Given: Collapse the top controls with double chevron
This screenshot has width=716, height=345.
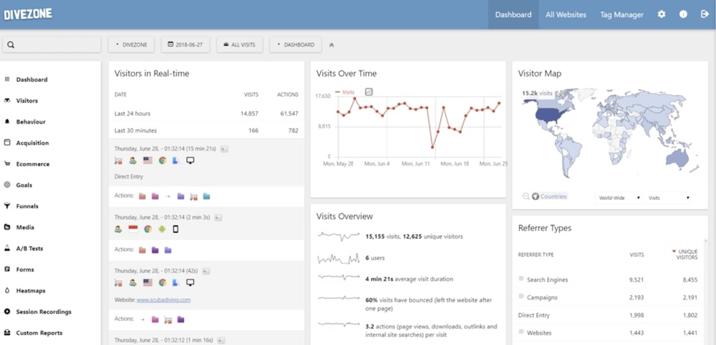Looking at the screenshot, I should (x=331, y=45).
